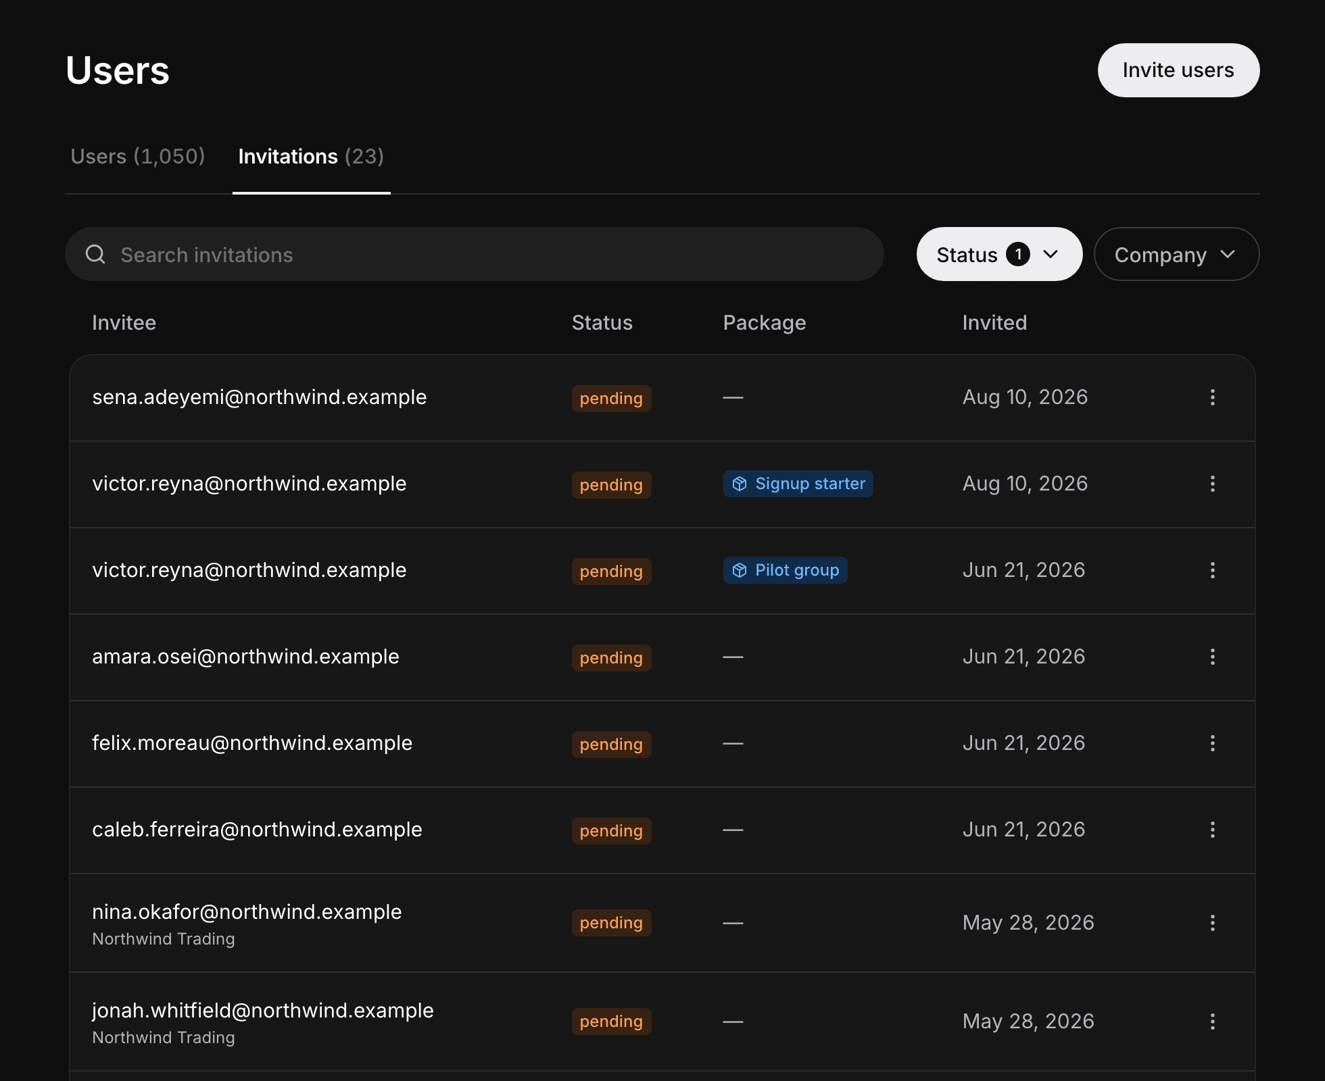Image resolution: width=1325 pixels, height=1081 pixels.
Task: Click pending badge for amara.osei
Action: pyautogui.click(x=611, y=658)
